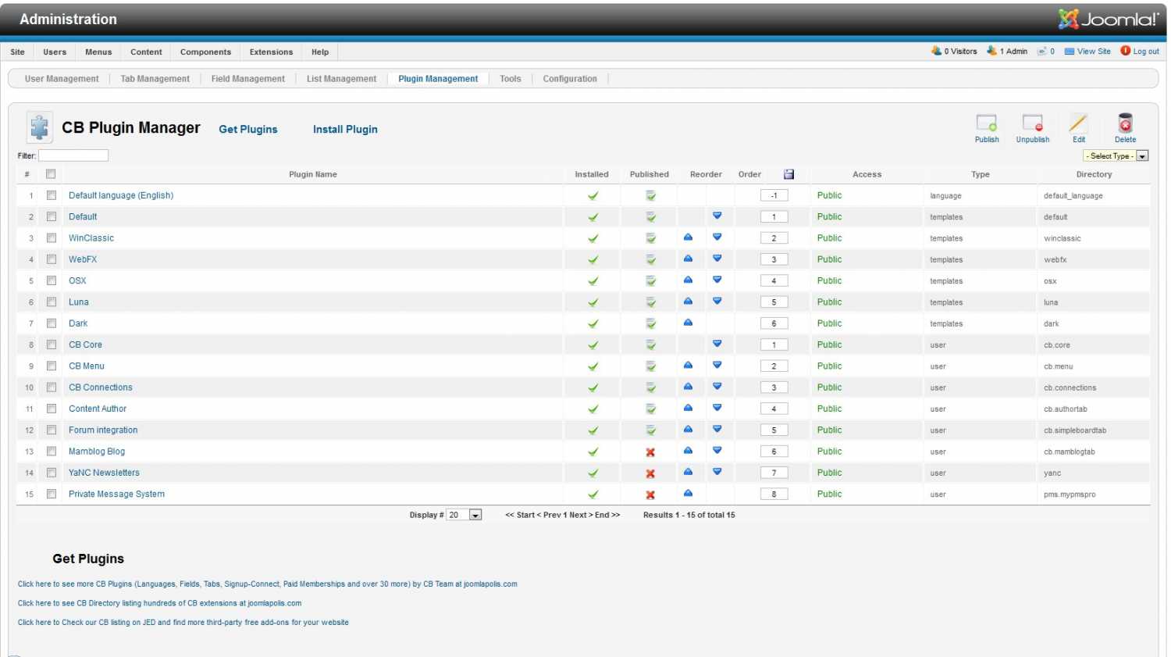The height and width of the screenshot is (657, 1171).
Task: Click the Get Plugins link
Action: 248,130
